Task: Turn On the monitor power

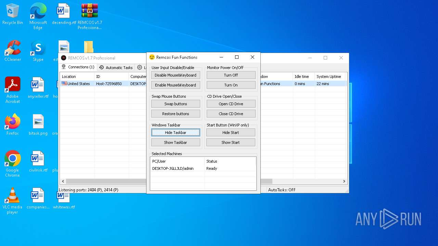Action: pos(231,85)
